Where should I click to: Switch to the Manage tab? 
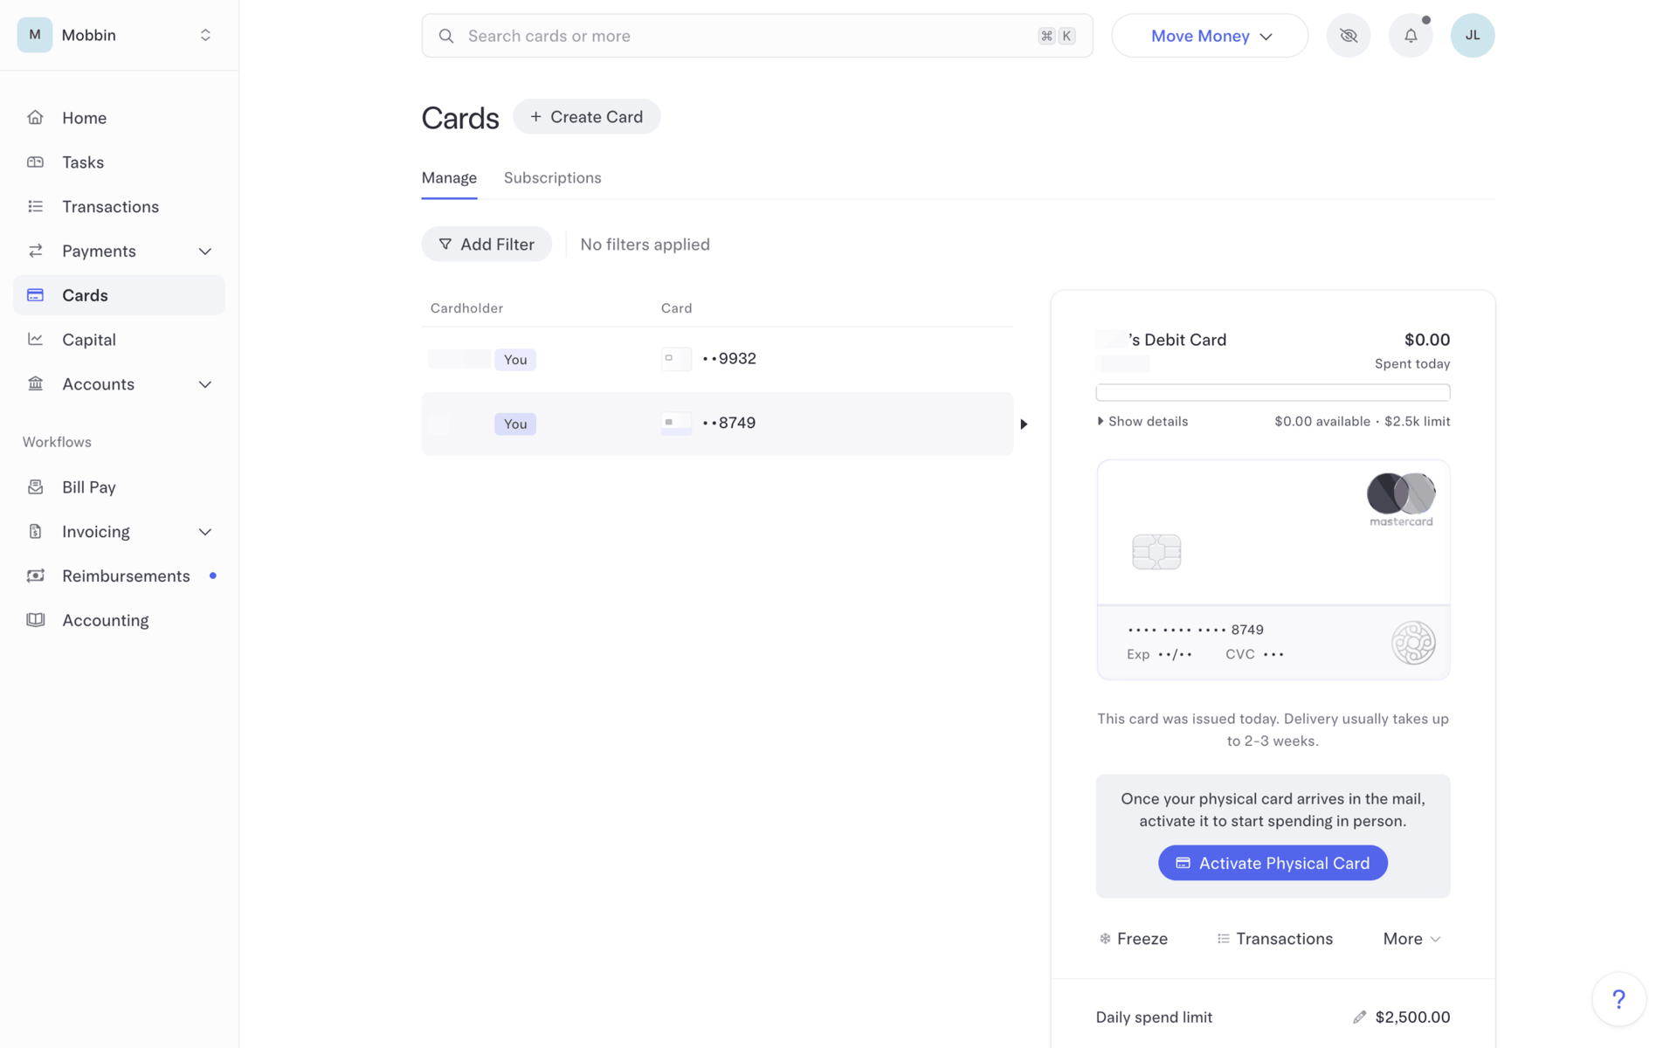(x=449, y=178)
